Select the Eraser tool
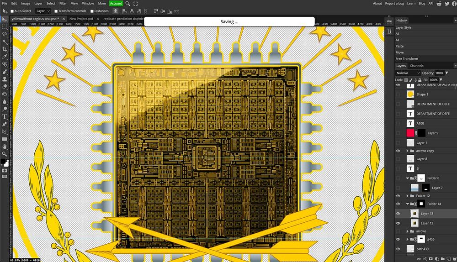Viewport: 457px width, 262px height. [5, 86]
